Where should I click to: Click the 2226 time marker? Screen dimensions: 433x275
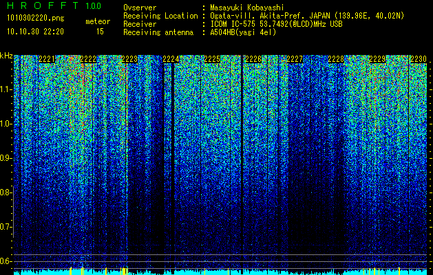253,59
